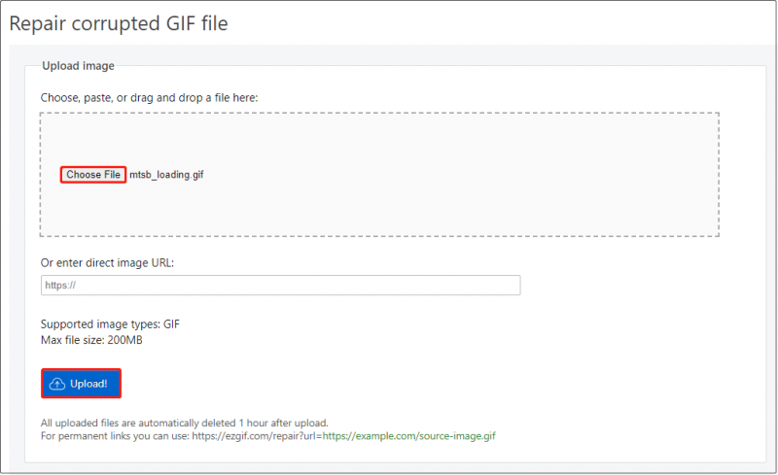Click the Supported image types label
Screen dimensions: 778x475
click(101, 324)
